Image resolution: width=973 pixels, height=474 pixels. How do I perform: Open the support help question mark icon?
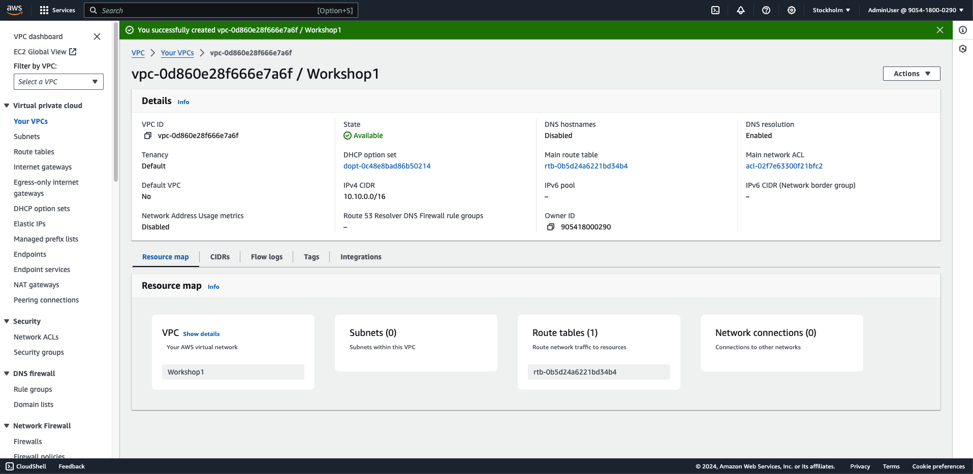point(766,10)
